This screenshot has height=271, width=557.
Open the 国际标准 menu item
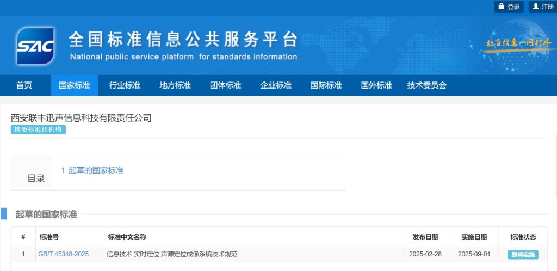point(326,85)
